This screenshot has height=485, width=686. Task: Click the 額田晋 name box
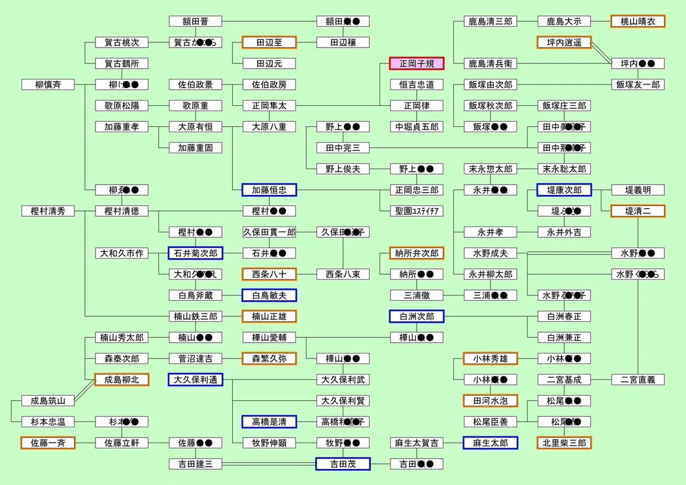196,21
